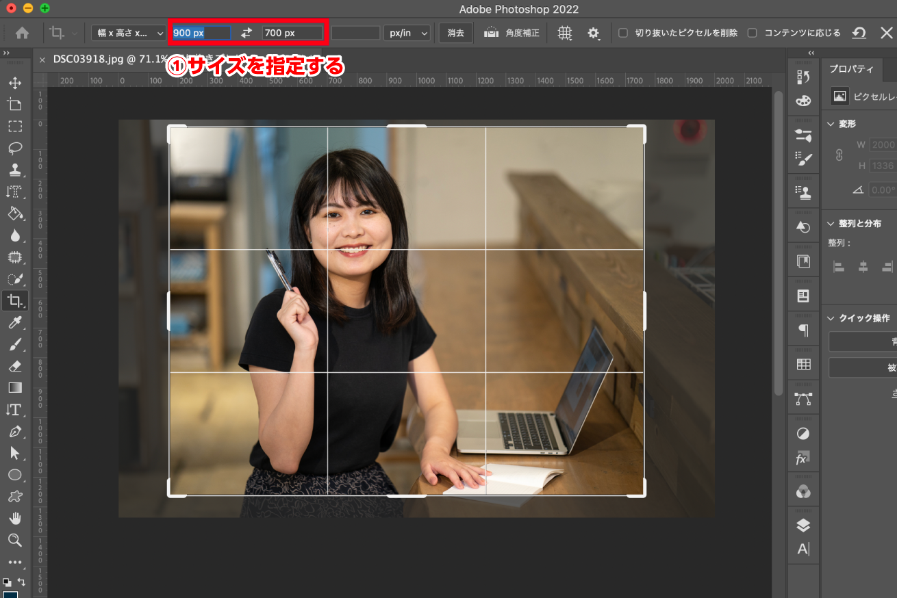Viewport: 897px width, 598px height.
Task: Click the crop overlay grid options icon
Action: click(564, 32)
